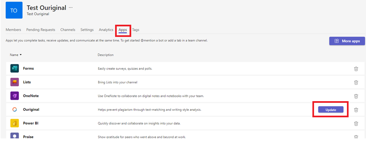Open the Pending Requests tab

pyautogui.click(x=41, y=30)
